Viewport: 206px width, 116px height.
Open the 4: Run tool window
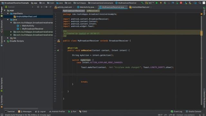point(72,111)
